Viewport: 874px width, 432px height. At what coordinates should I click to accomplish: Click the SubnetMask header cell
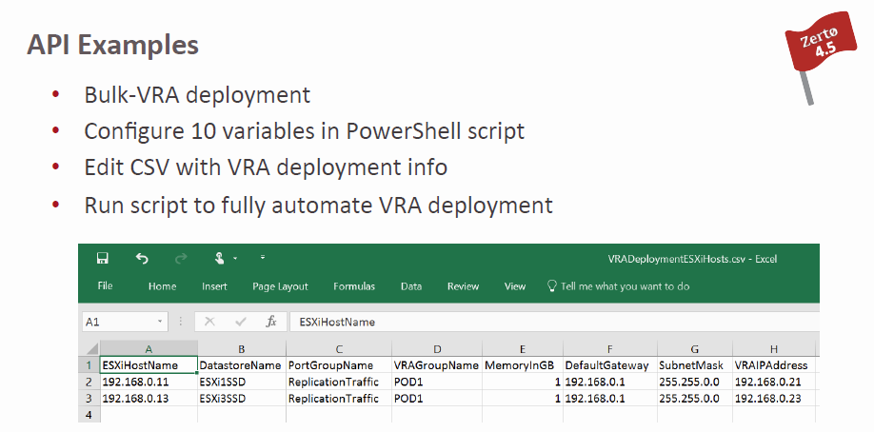694,365
